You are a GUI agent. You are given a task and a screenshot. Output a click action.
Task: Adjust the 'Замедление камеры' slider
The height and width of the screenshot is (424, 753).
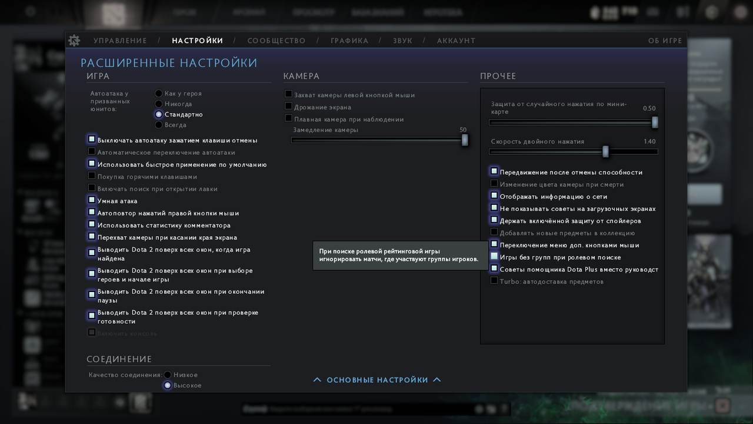click(379, 140)
